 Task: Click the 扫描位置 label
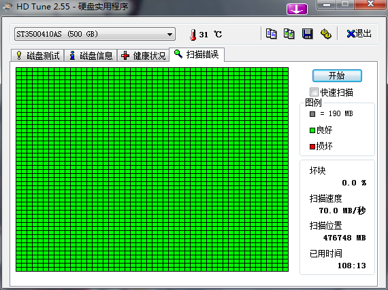(325, 225)
